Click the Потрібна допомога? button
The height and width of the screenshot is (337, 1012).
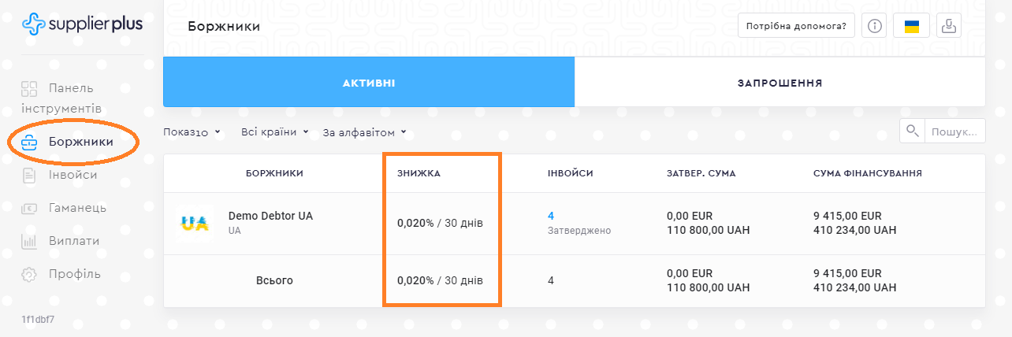coord(797,26)
